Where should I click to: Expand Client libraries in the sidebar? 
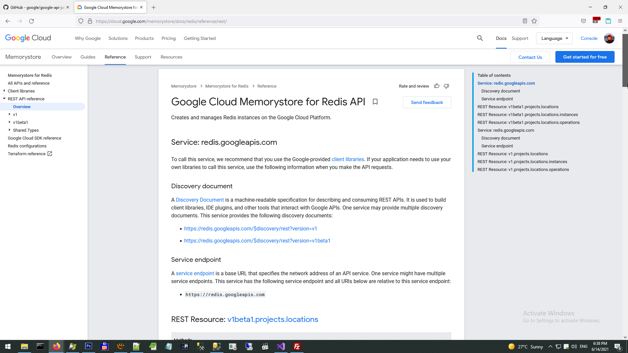point(4,91)
